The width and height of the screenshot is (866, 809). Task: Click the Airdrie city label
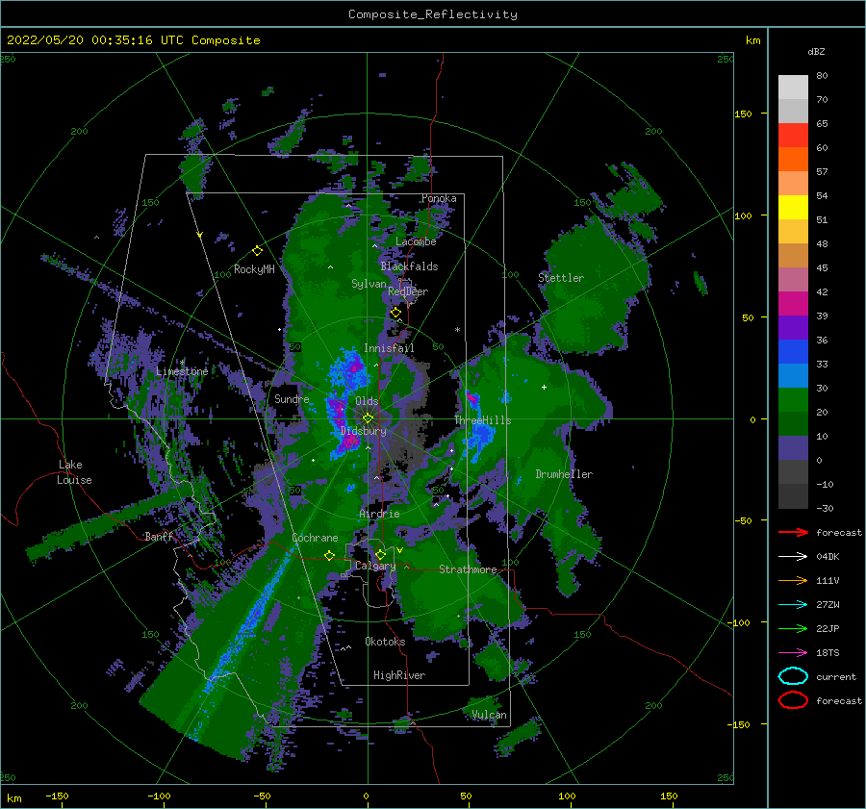pos(379,514)
